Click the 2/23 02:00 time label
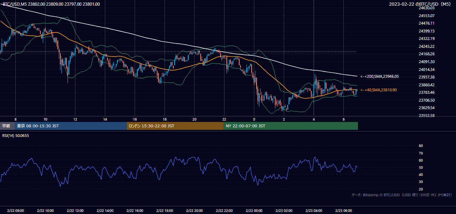Image resolution: width=456 pixels, height=214 pixels. [284, 210]
